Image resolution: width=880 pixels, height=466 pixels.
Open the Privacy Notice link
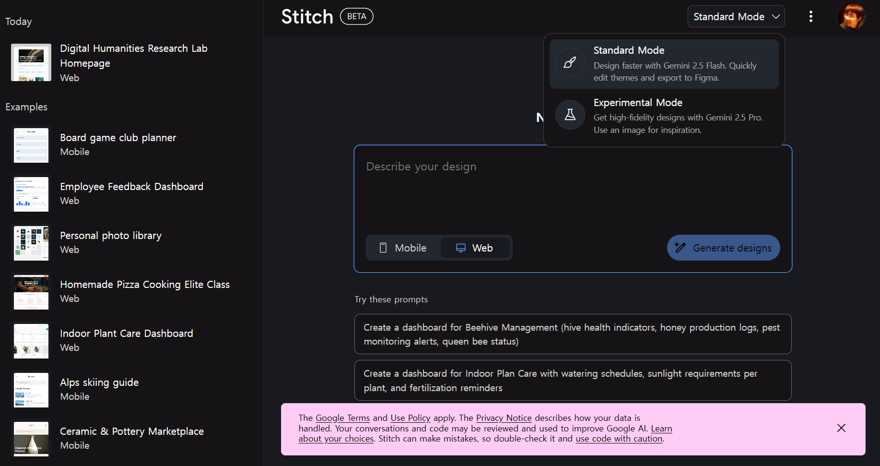(x=504, y=418)
